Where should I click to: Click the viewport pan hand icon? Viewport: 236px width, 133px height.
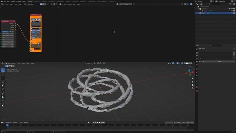coord(192,82)
